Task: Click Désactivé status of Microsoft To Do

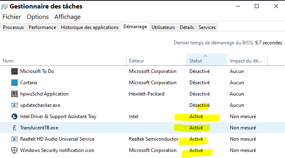Action: point(200,71)
